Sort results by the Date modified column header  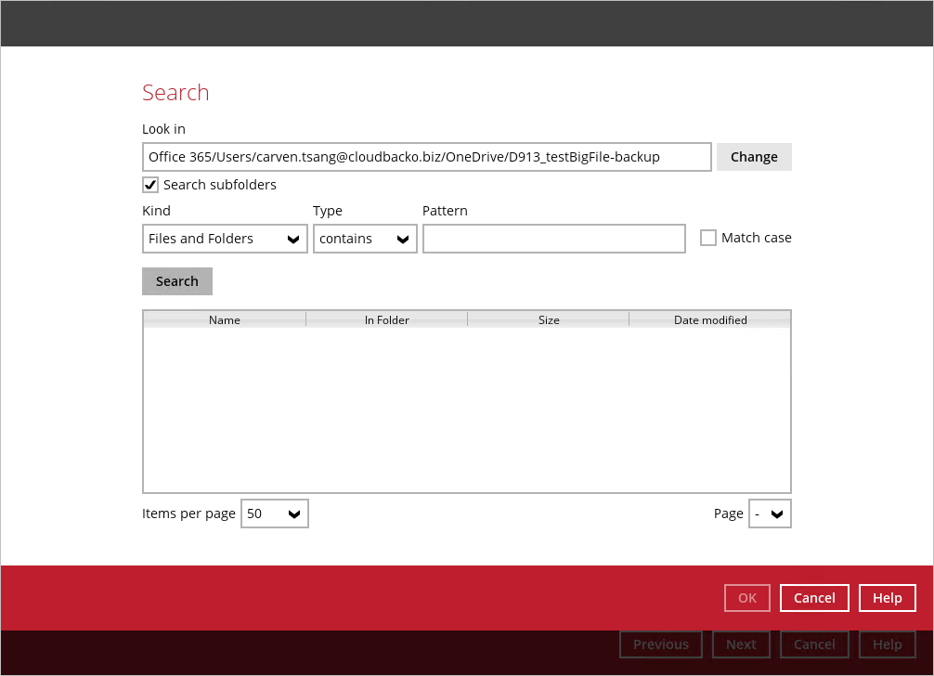710,319
